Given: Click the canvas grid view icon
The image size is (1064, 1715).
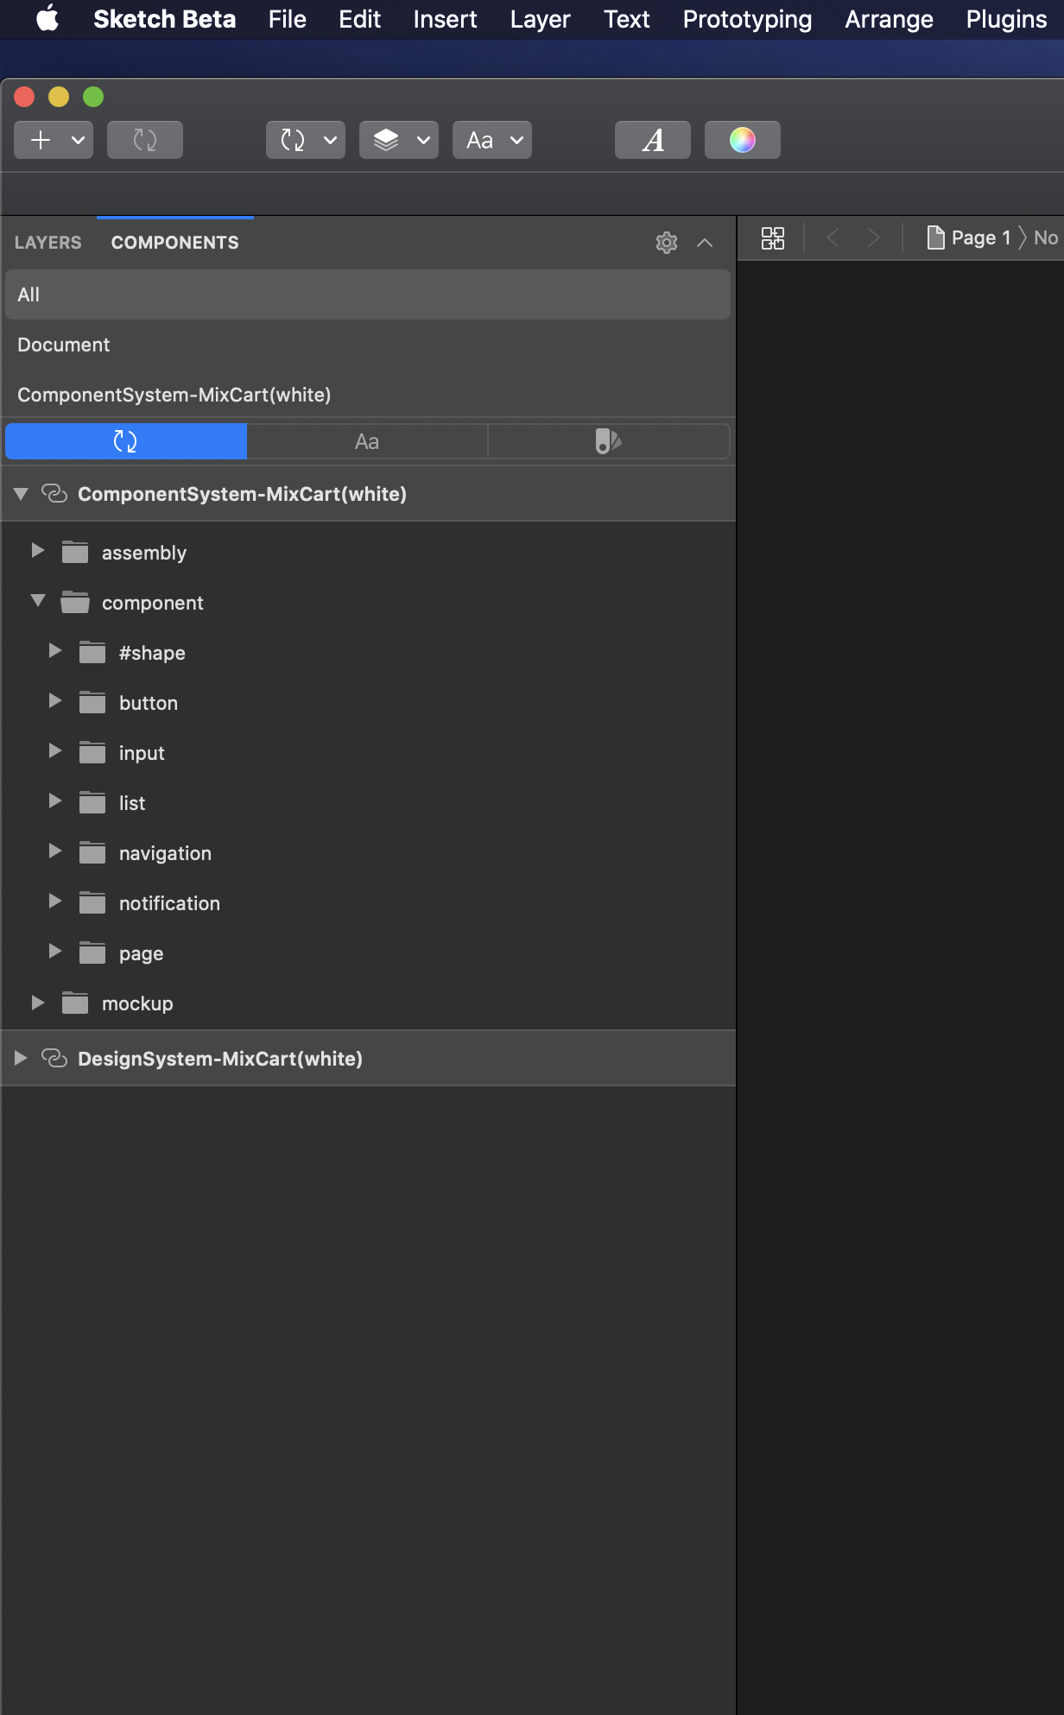Looking at the screenshot, I should coord(773,238).
